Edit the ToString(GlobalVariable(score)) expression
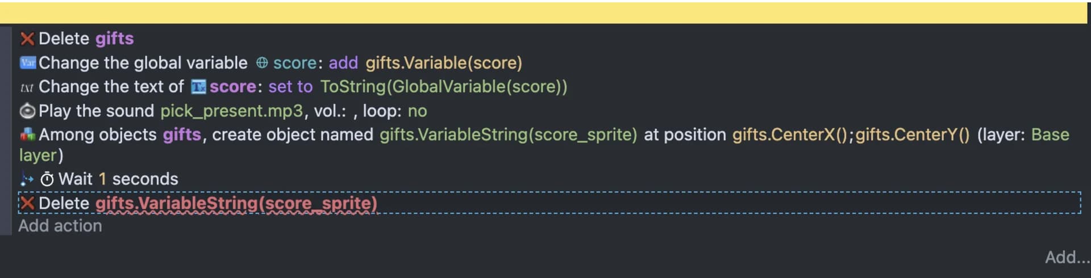1091x278 pixels. click(x=443, y=87)
